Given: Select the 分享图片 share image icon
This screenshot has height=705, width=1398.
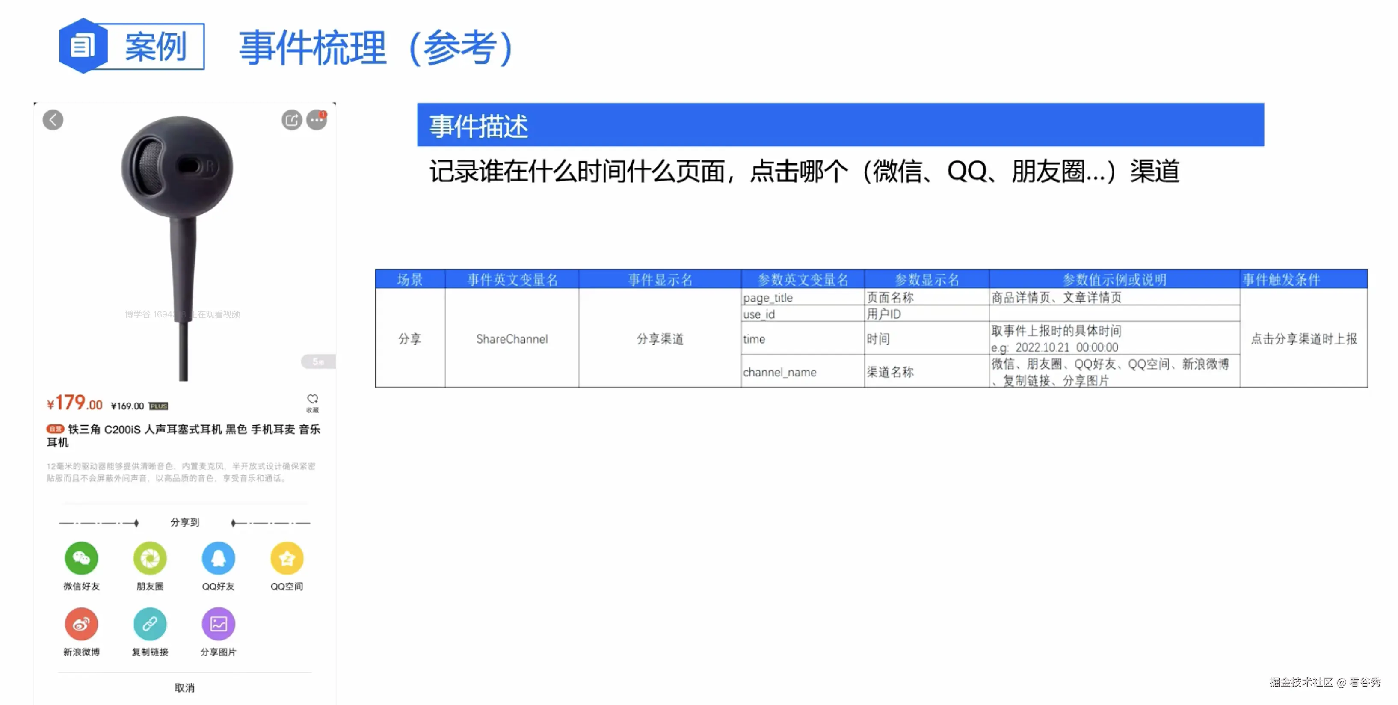Looking at the screenshot, I should pos(218,624).
